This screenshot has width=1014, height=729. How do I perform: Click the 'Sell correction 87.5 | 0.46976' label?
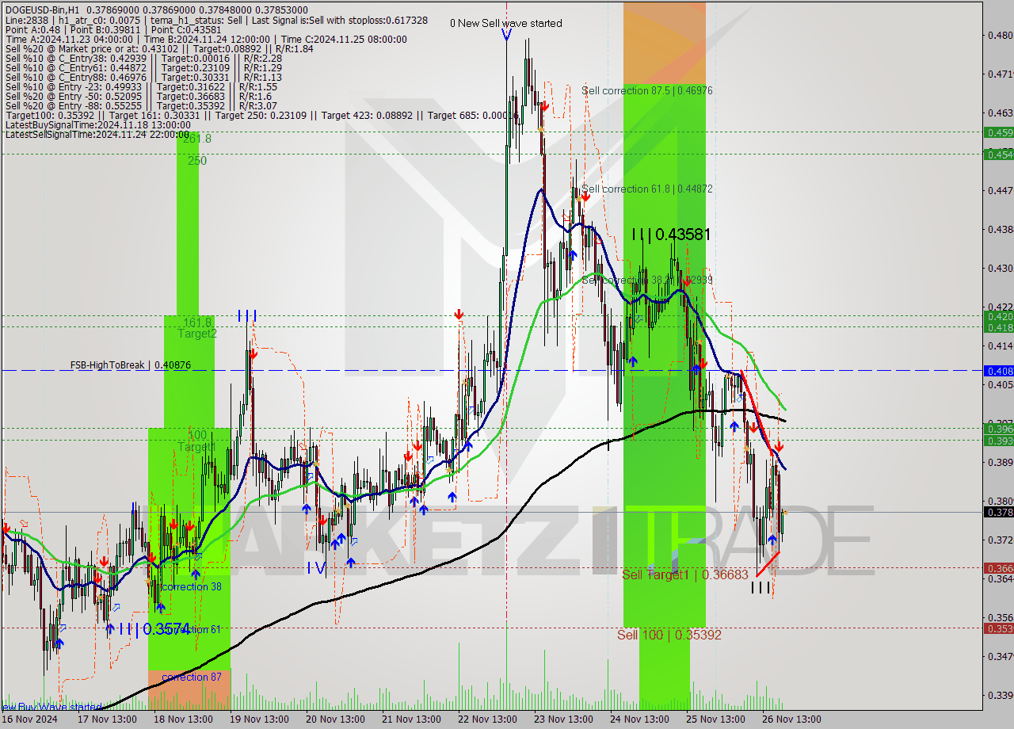(x=646, y=90)
